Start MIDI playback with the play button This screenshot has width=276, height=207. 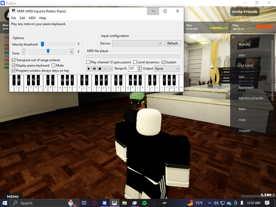coord(89,68)
